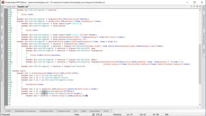Click the Feito status text
206x116 pixels.
pyautogui.click(x=77, y=114)
